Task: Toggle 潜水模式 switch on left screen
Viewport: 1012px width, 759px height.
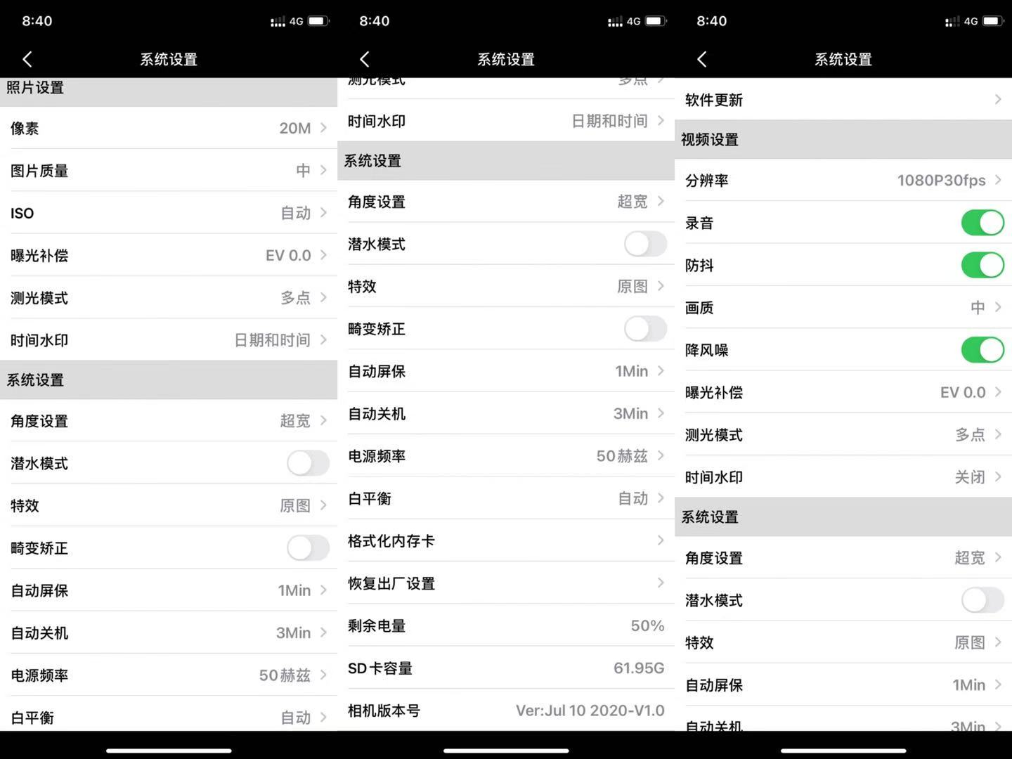Action: [308, 463]
